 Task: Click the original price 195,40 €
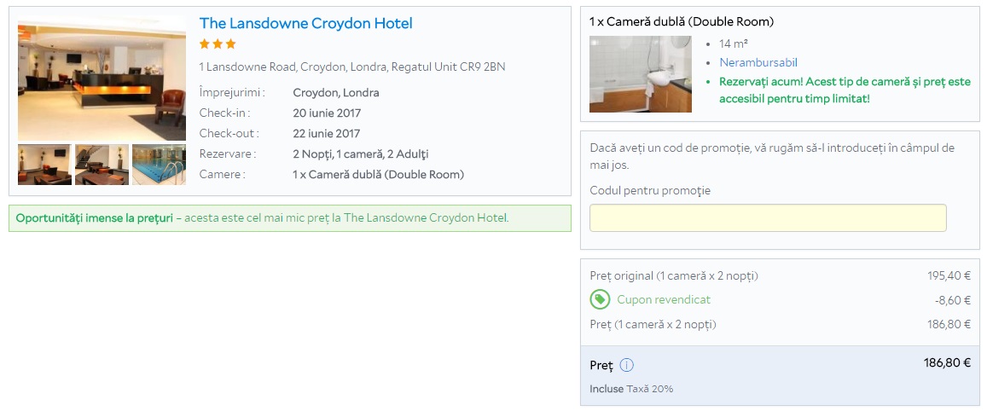(x=949, y=275)
